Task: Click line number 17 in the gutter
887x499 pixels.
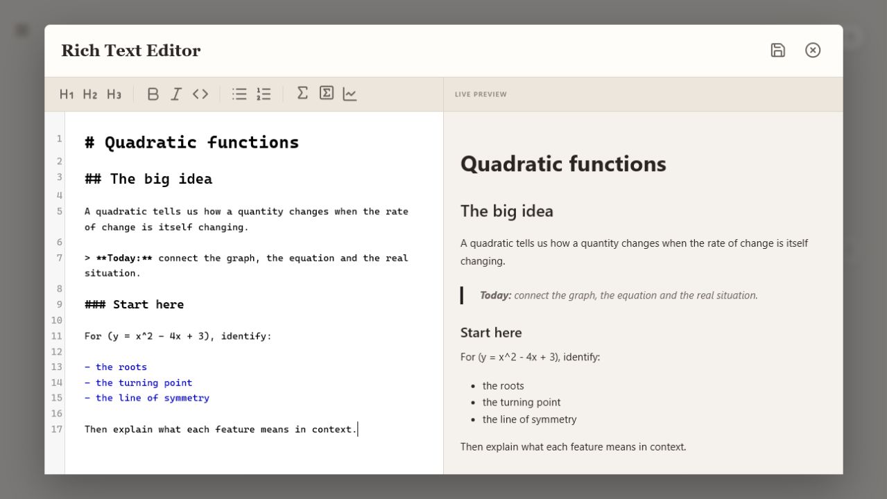Action: [x=57, y=429]
